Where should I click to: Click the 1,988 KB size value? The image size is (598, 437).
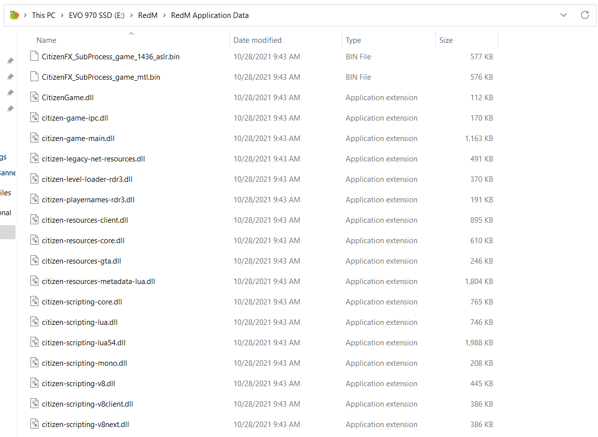(479, 343)
